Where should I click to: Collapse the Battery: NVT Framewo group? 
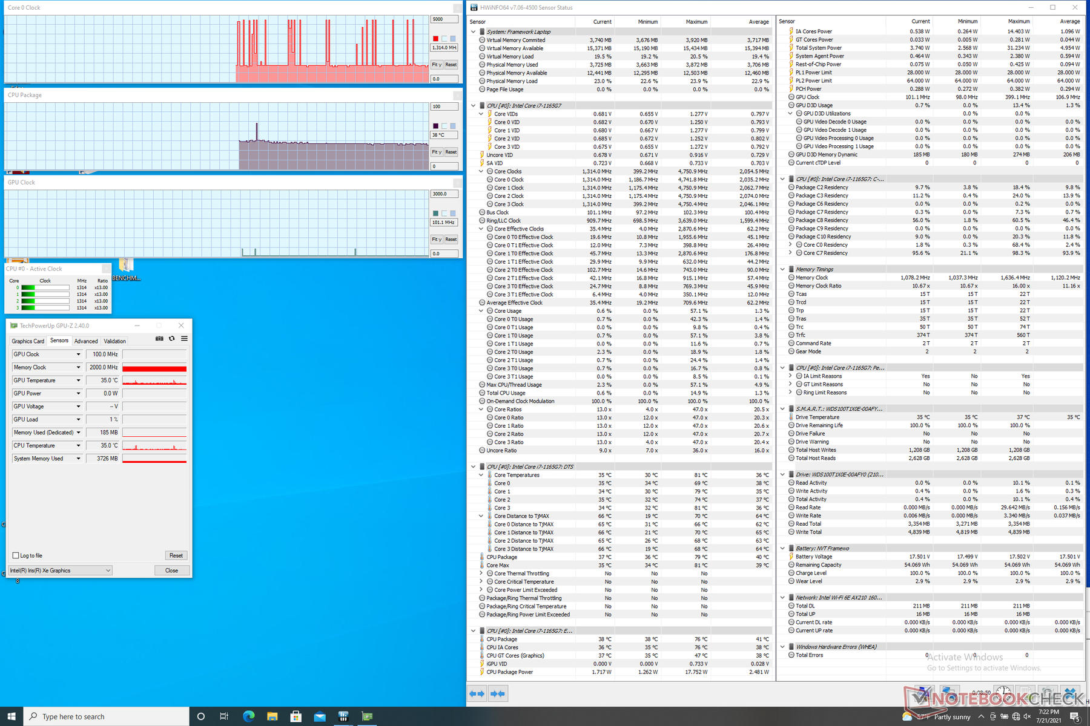point(782,548)
